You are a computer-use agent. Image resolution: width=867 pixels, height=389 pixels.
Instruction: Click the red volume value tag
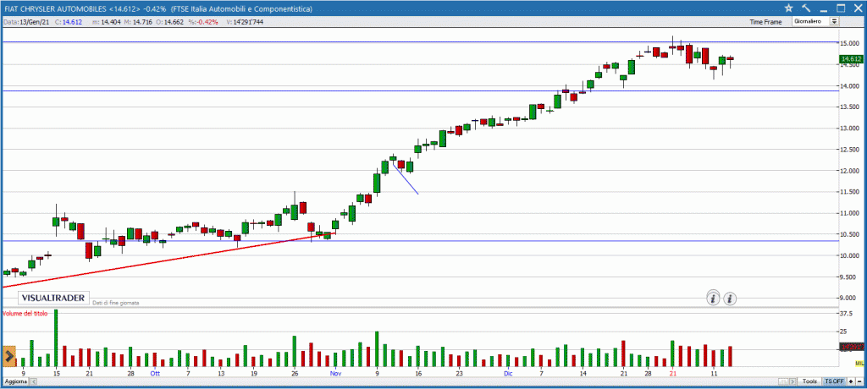(852, 347)
